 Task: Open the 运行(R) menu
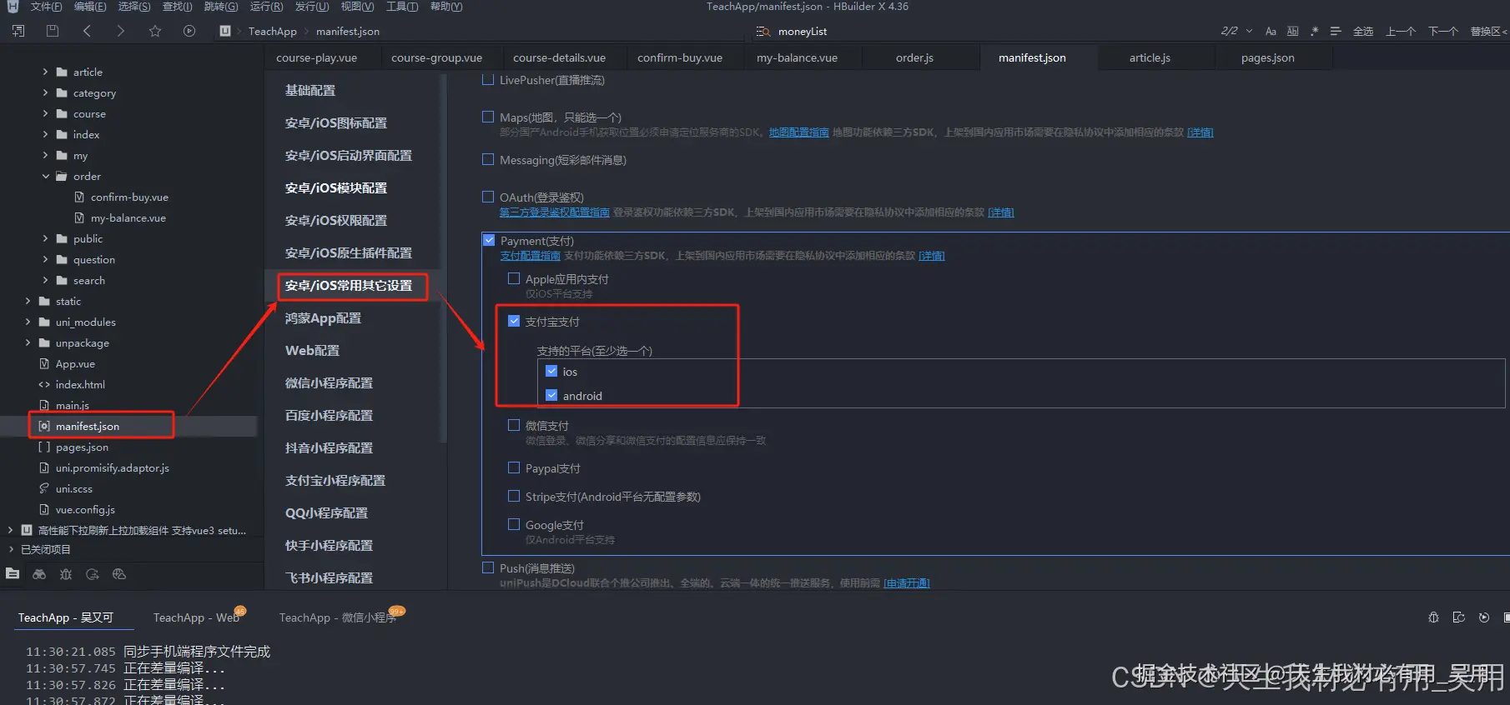click(x=266, y=7)
